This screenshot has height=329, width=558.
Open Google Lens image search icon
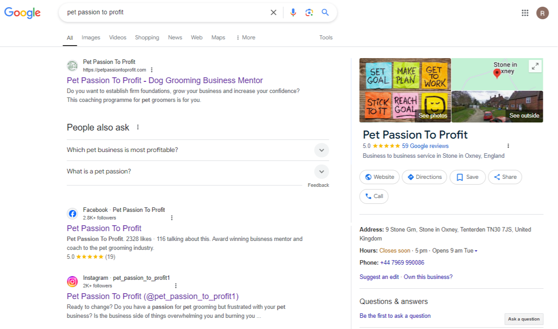pyautogui.click(x=309, y=13)
